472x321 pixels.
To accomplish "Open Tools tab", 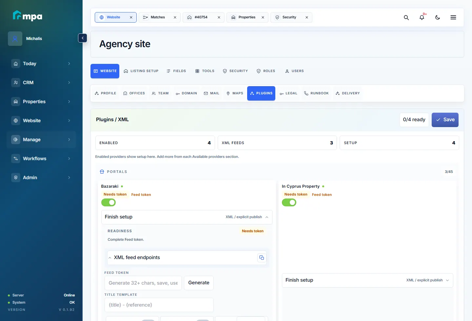I will tap(205, 71).
